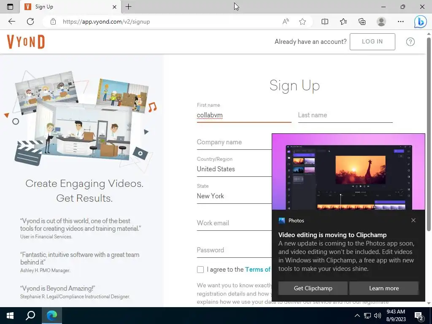Screen dimensions: 432x324
Task: Focus the Company name field
Action: click(x=234, y=142)
